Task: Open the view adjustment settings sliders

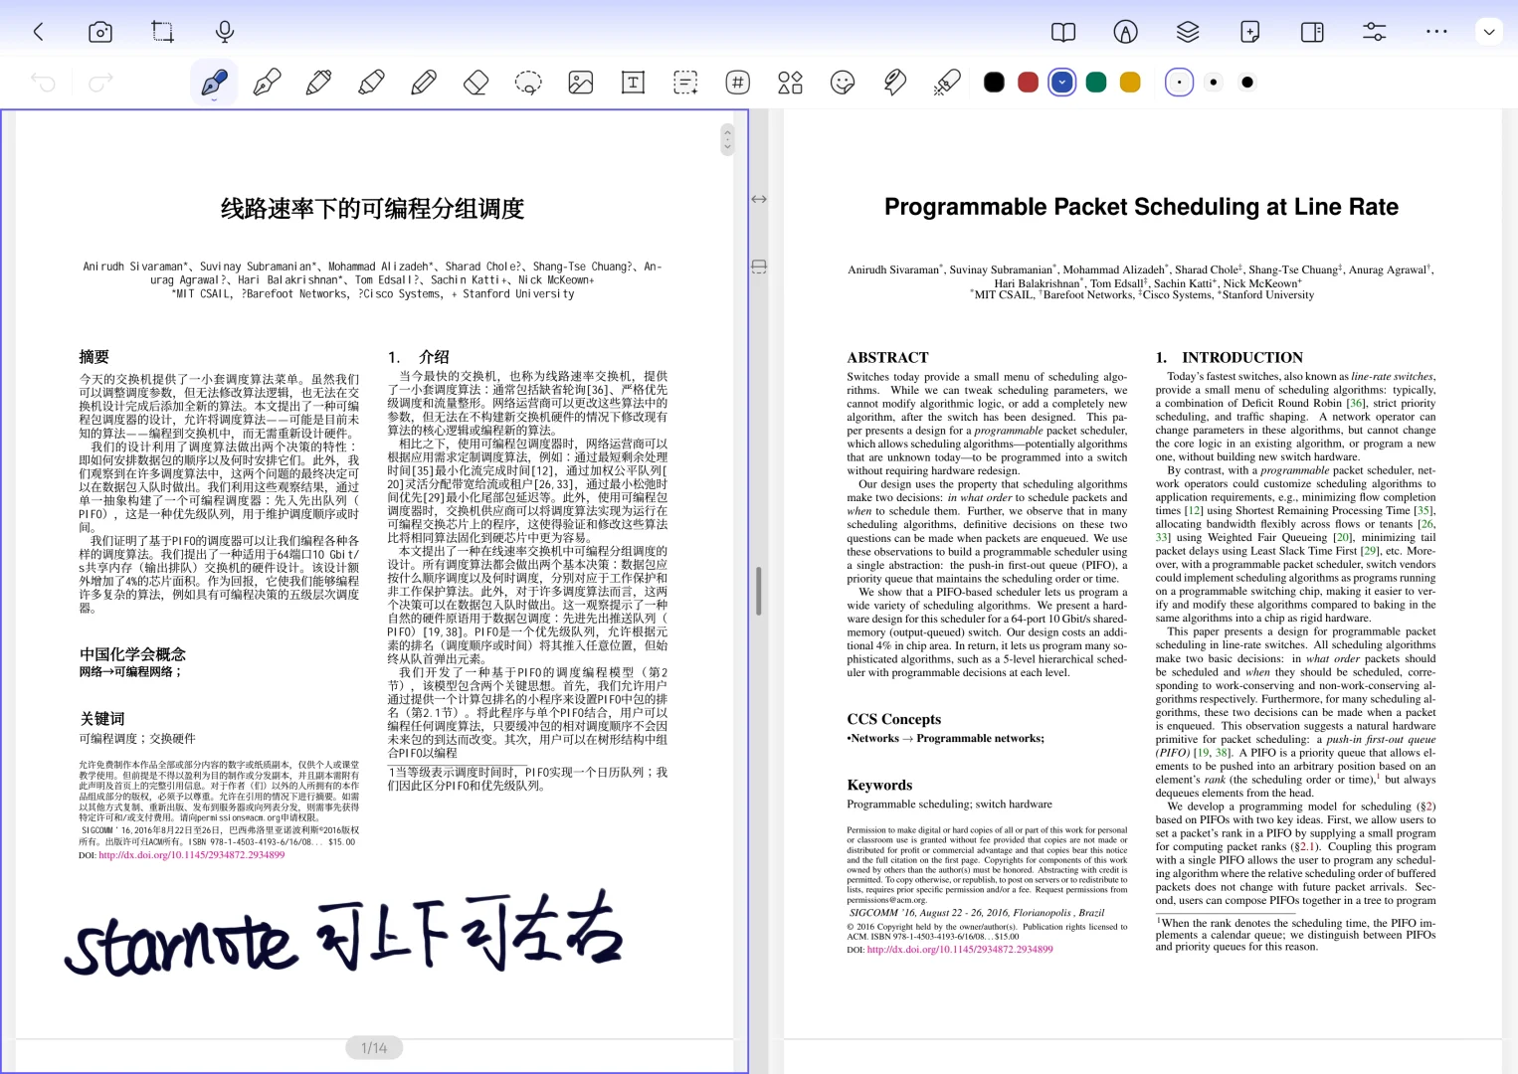Action: 1373,32
